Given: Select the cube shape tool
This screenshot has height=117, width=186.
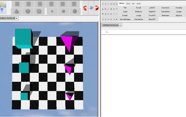Looking at the screenshot, I should click(x=28, y=11).
